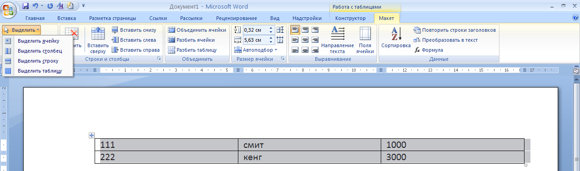Click the table cell containing 3000
Viewport: 580px width, 171px height.
[452, 157]
